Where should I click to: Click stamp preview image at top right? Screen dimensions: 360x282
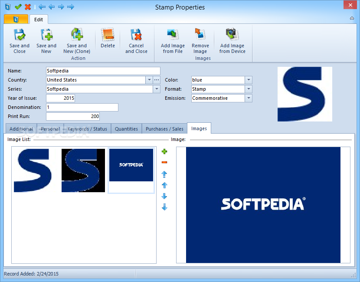pyautogui.click(x=304, y=94)
